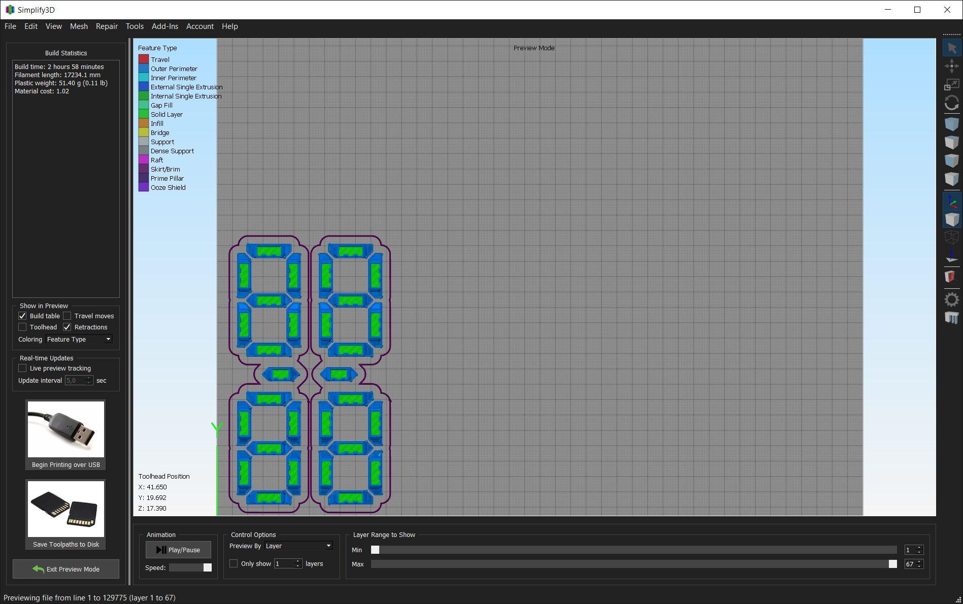Enable the Travel moves checkbox
Viewport: 963px width, 604px height.
pos(67,316)
